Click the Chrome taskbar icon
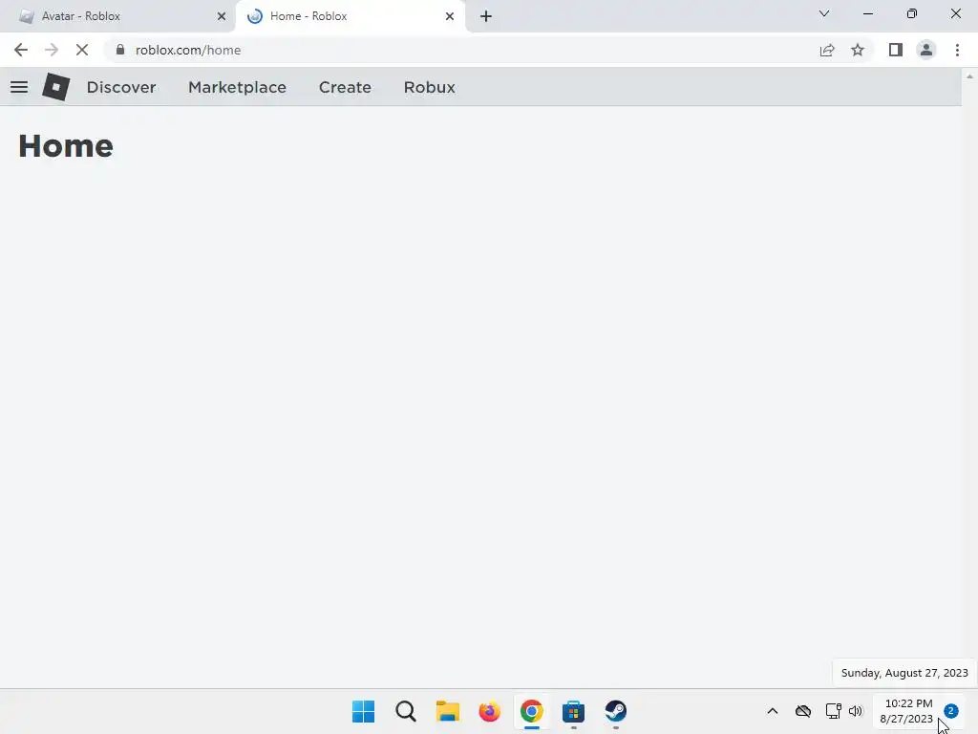This screenshot has width=978, height=734. coord(531,711)
